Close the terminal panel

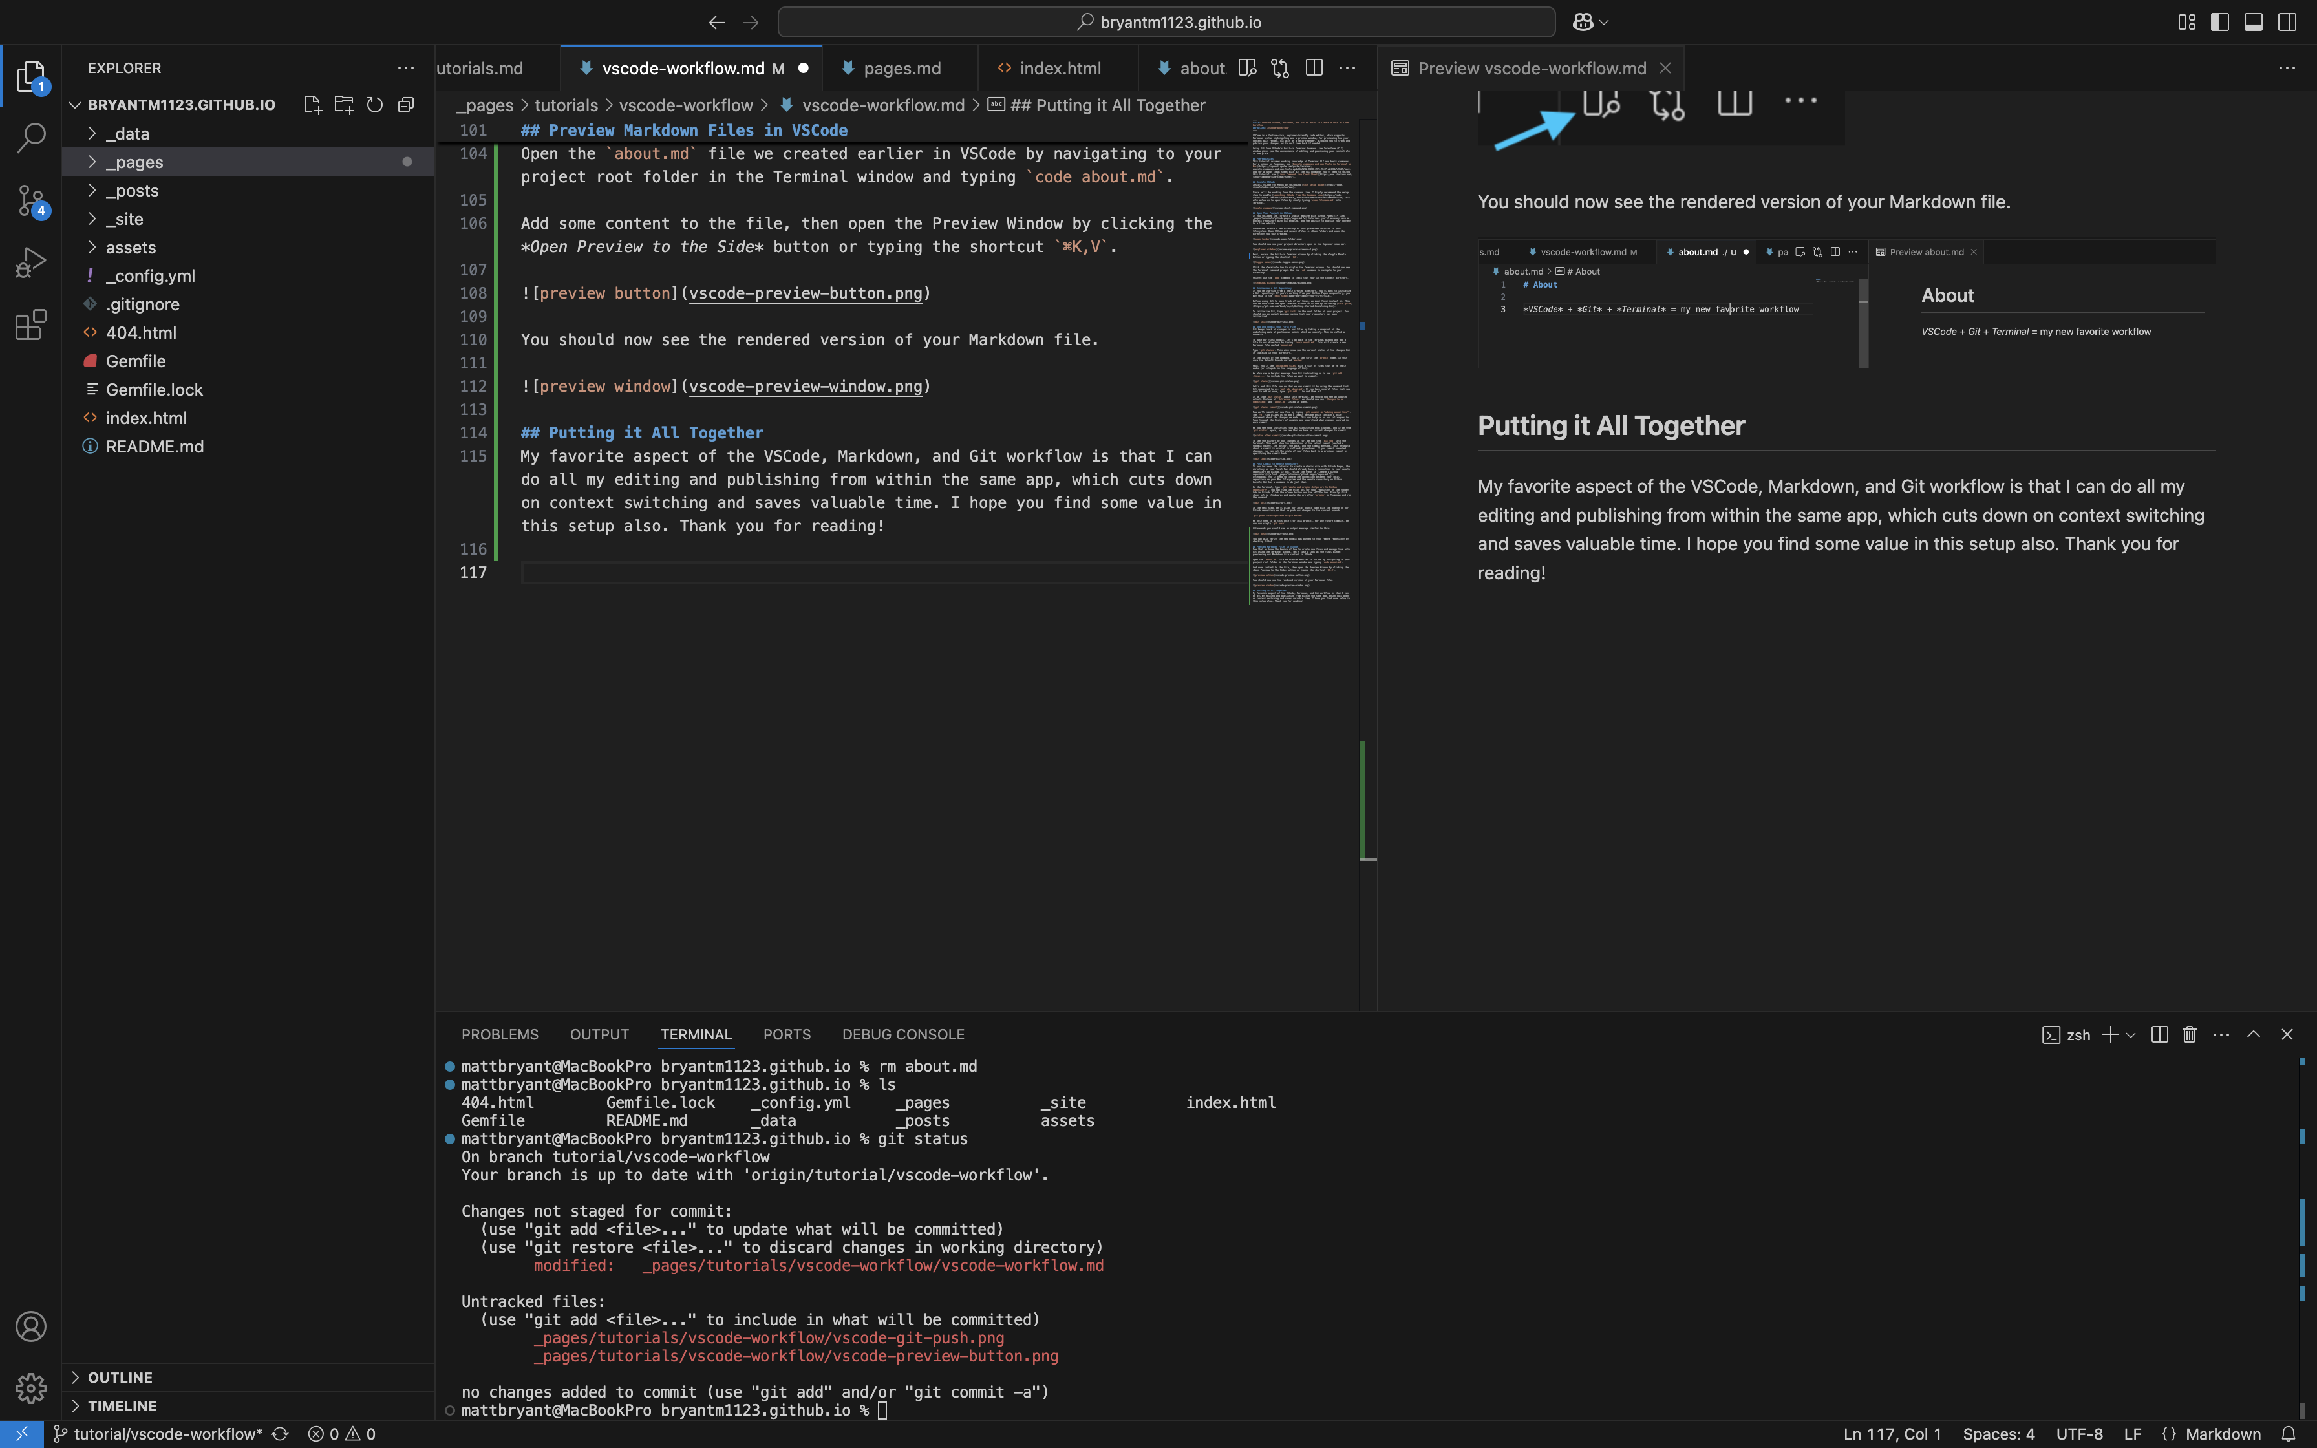pos(2287,1034)
